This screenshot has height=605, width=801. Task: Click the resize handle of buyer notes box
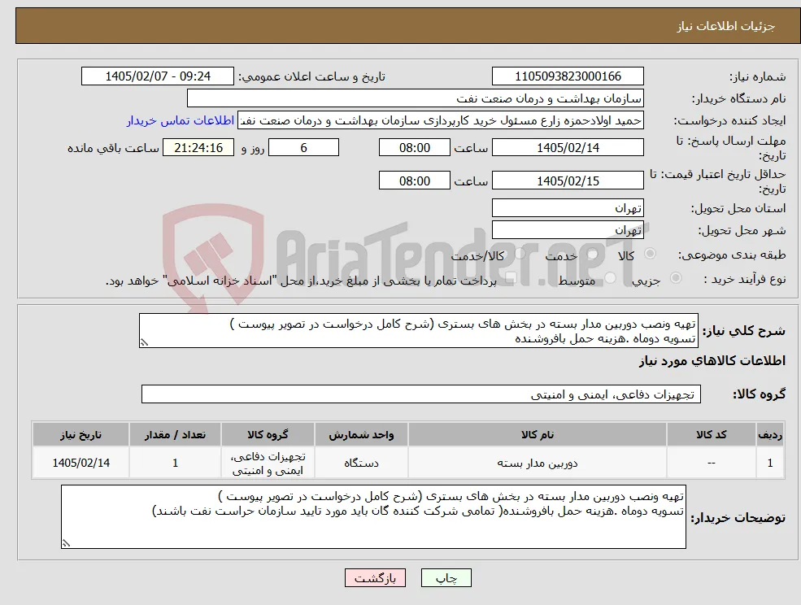(66, 544)
